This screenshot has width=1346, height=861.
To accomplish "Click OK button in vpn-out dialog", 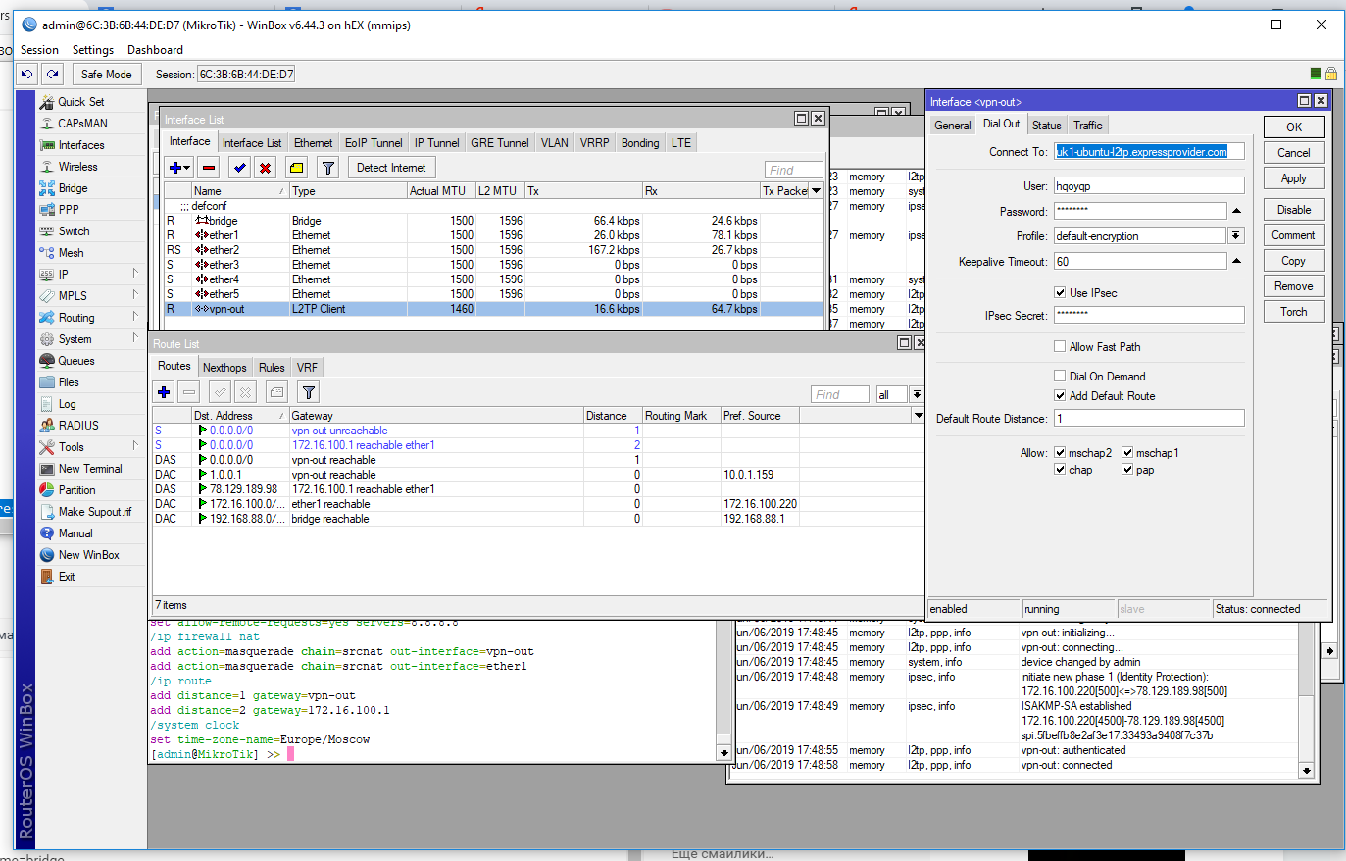I will pos(1294,127).
